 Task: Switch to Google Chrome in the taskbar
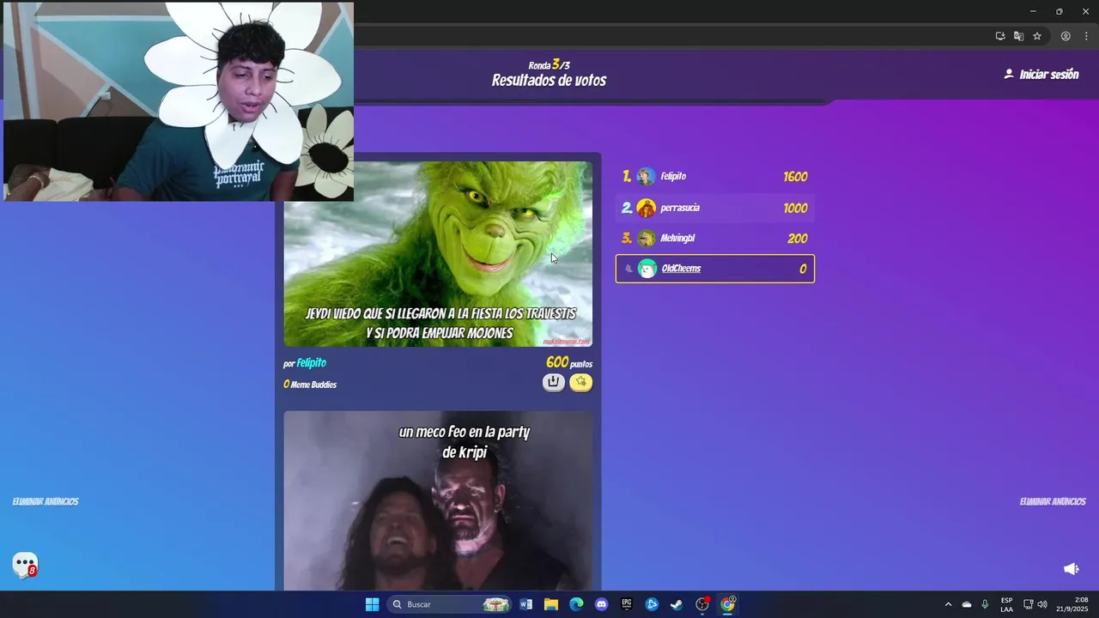728,604
